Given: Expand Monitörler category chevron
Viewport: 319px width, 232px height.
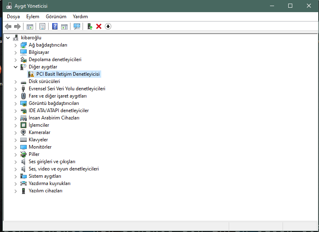Looking at the screenshot, I should pyautogui.click(x=16, y=147).
